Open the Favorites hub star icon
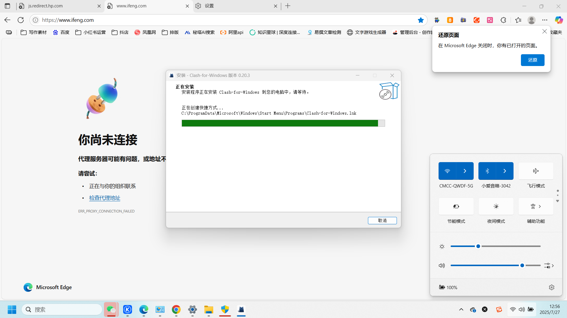567x318 pixels. [x=518, y=20]
